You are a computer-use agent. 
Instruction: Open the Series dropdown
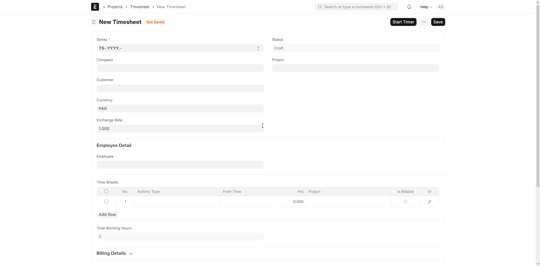[180, 48]
